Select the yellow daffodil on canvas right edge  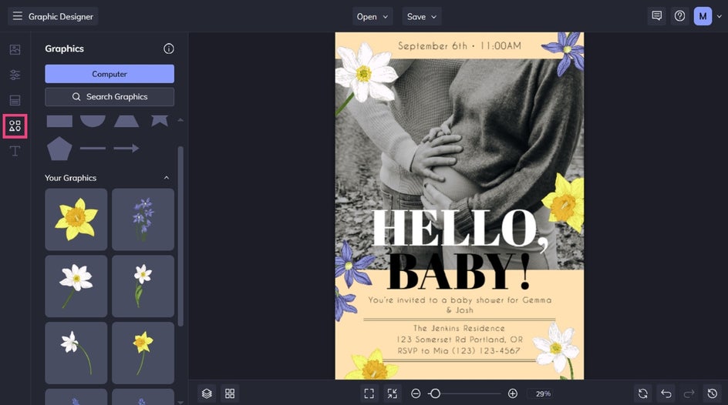pos(564,202)
